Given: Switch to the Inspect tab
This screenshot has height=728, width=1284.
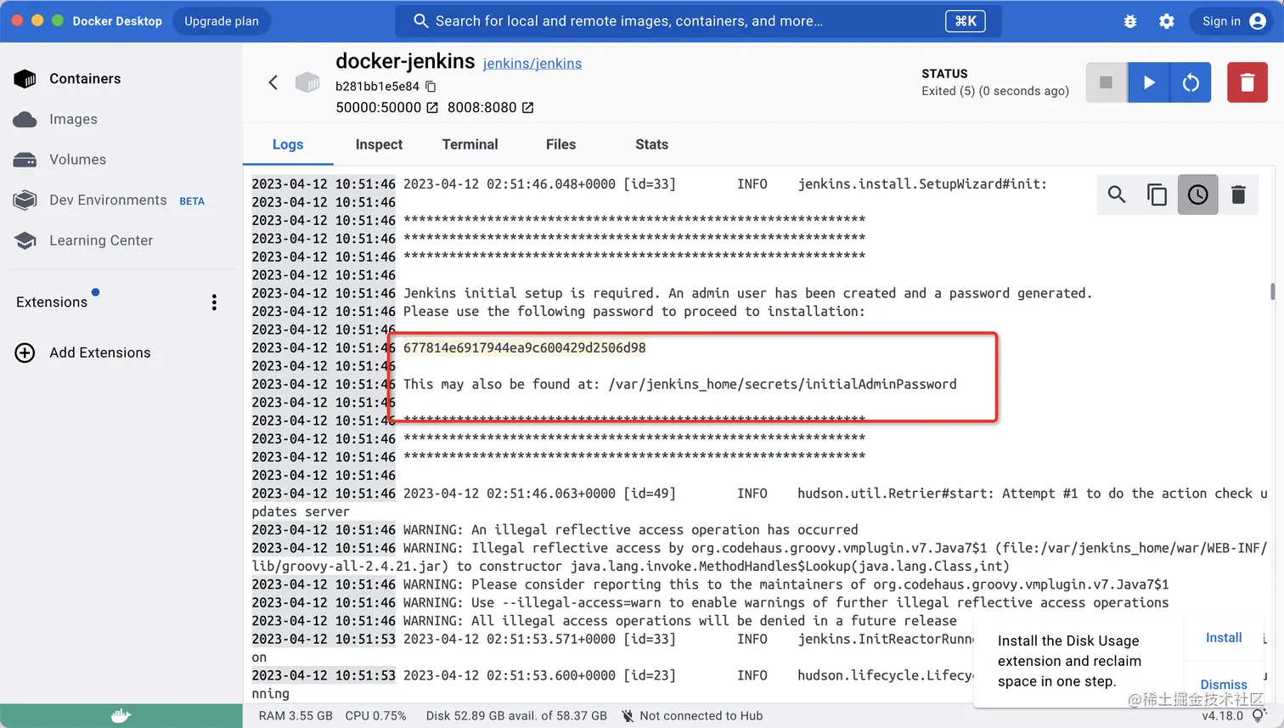Looking at the screenshot, I should tap(379, 144).
